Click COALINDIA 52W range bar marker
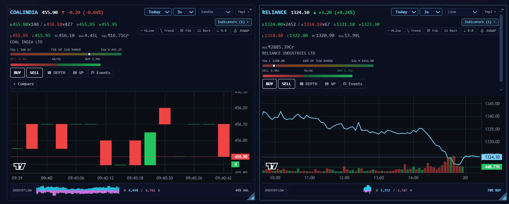 pos(89,54)
